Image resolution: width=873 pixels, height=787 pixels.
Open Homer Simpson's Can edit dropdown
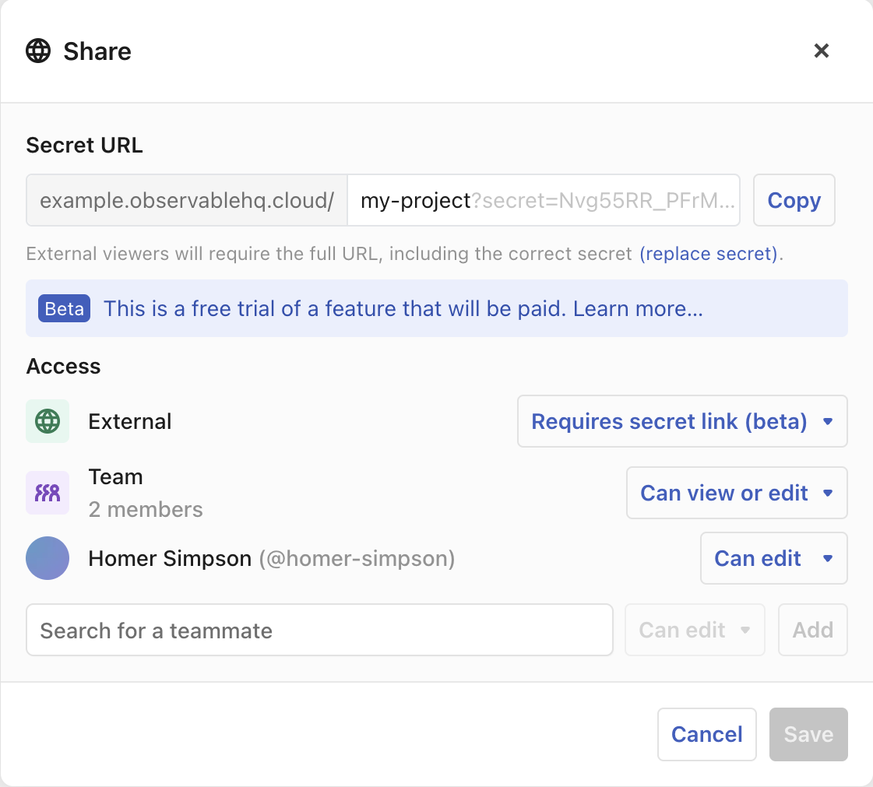773,558
